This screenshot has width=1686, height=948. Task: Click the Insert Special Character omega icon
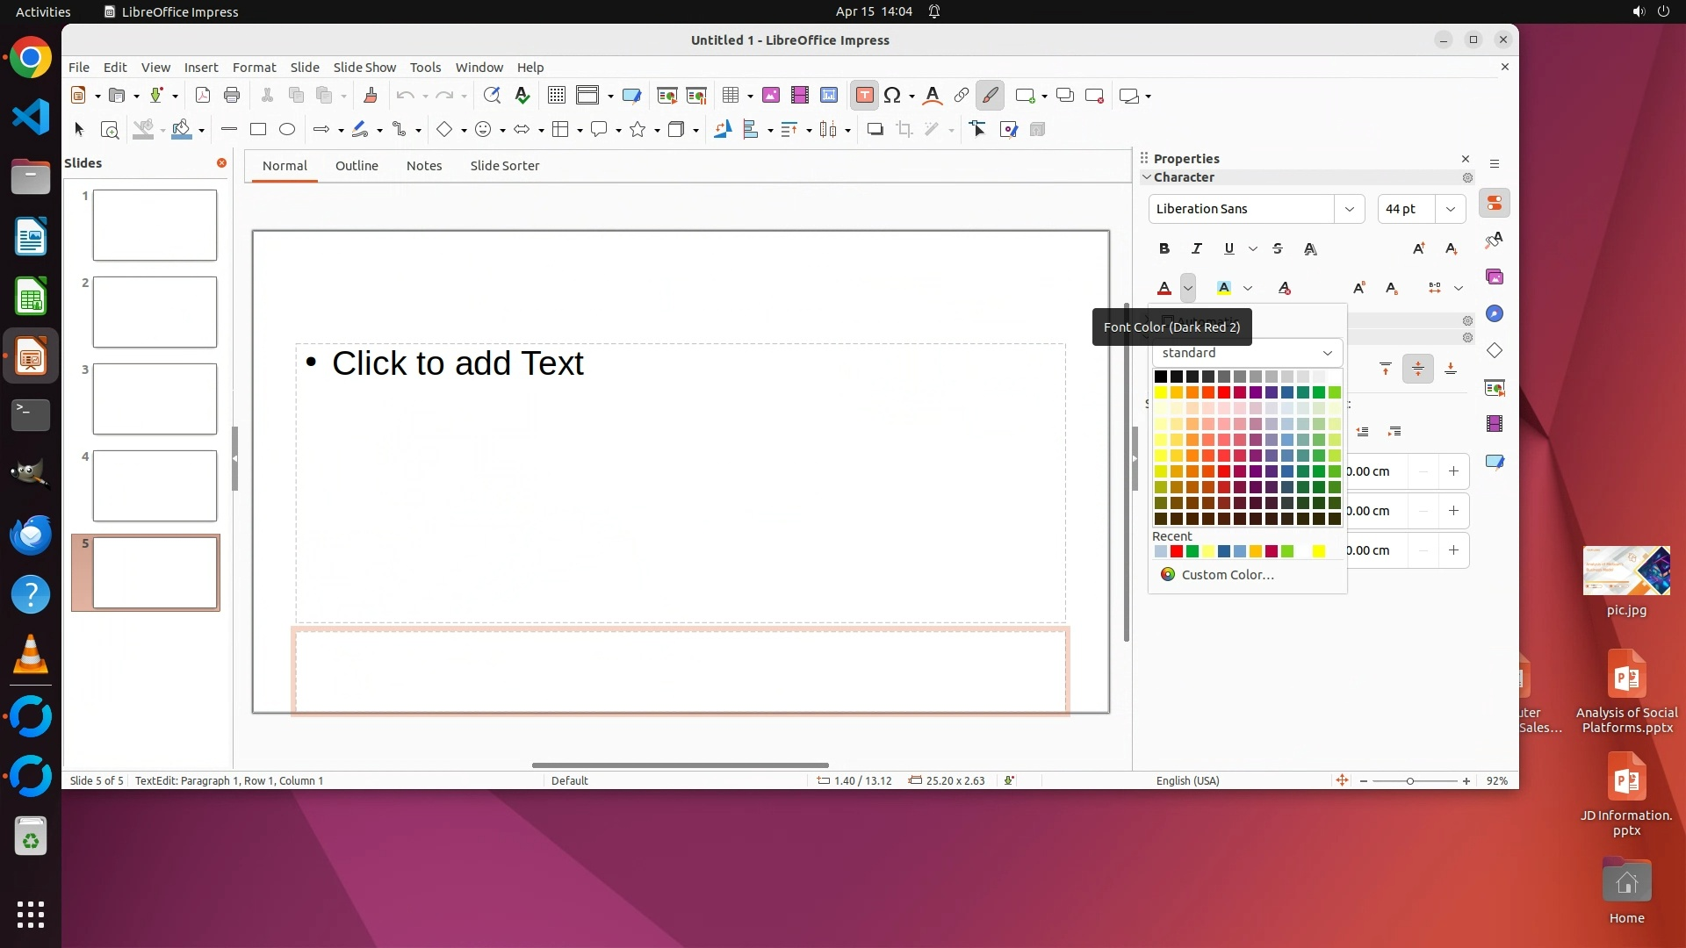(x=892, y=96)
